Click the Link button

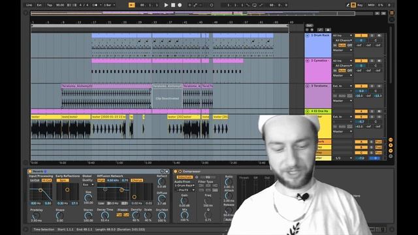coord(29,5)
